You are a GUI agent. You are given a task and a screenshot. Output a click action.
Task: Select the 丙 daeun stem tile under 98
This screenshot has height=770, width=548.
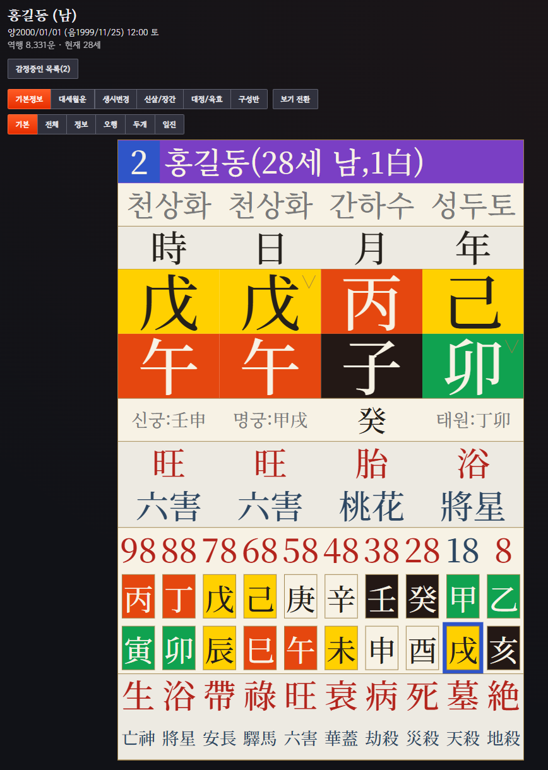[138, 596]
